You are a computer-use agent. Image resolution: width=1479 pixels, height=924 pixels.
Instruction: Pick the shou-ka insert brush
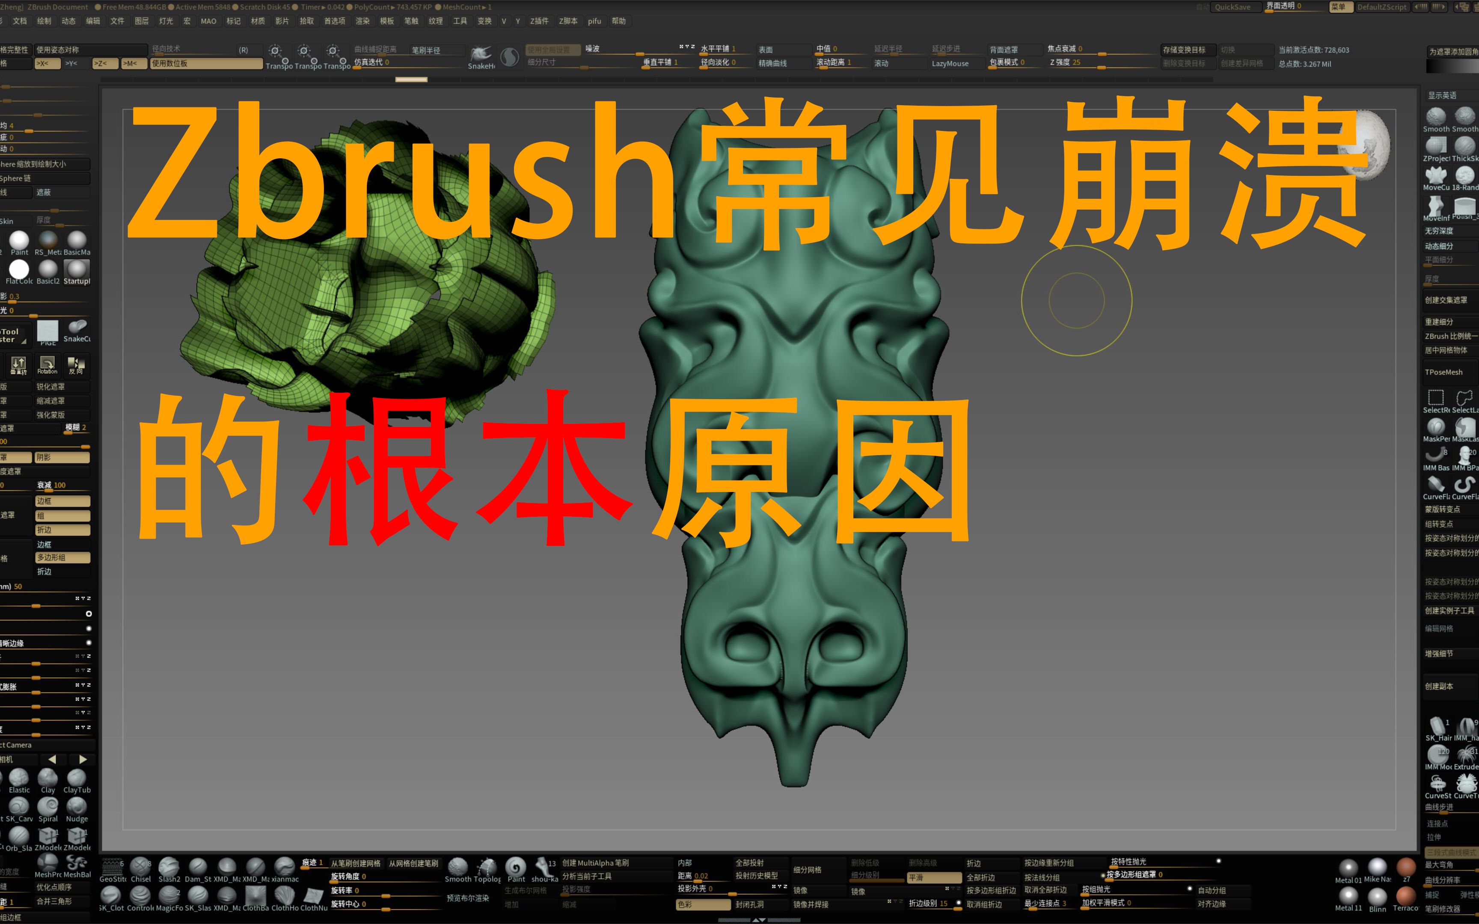pos(544,870)
